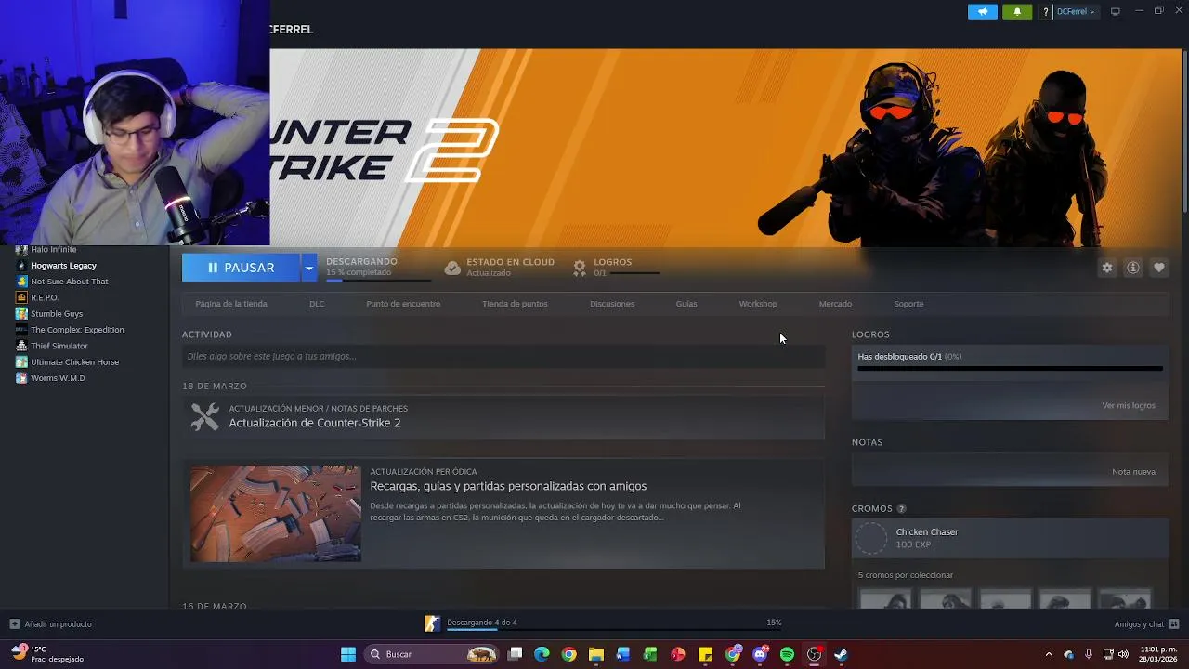The height and width of the screenshot is (669, 1189).
Task: Click the question mark help icon
Action: tap(1046, 12)
